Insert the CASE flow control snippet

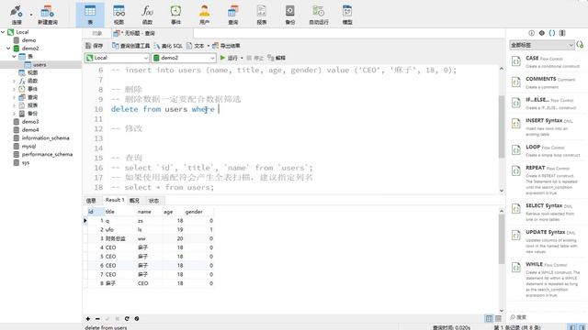[x=547, y=61]
